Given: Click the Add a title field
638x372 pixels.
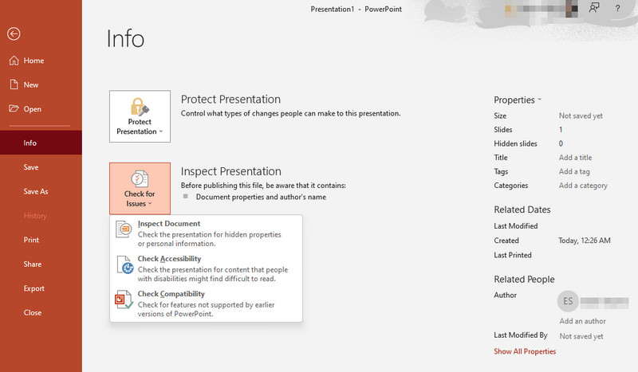Looking at the screenshot, I should pos(575,158).
